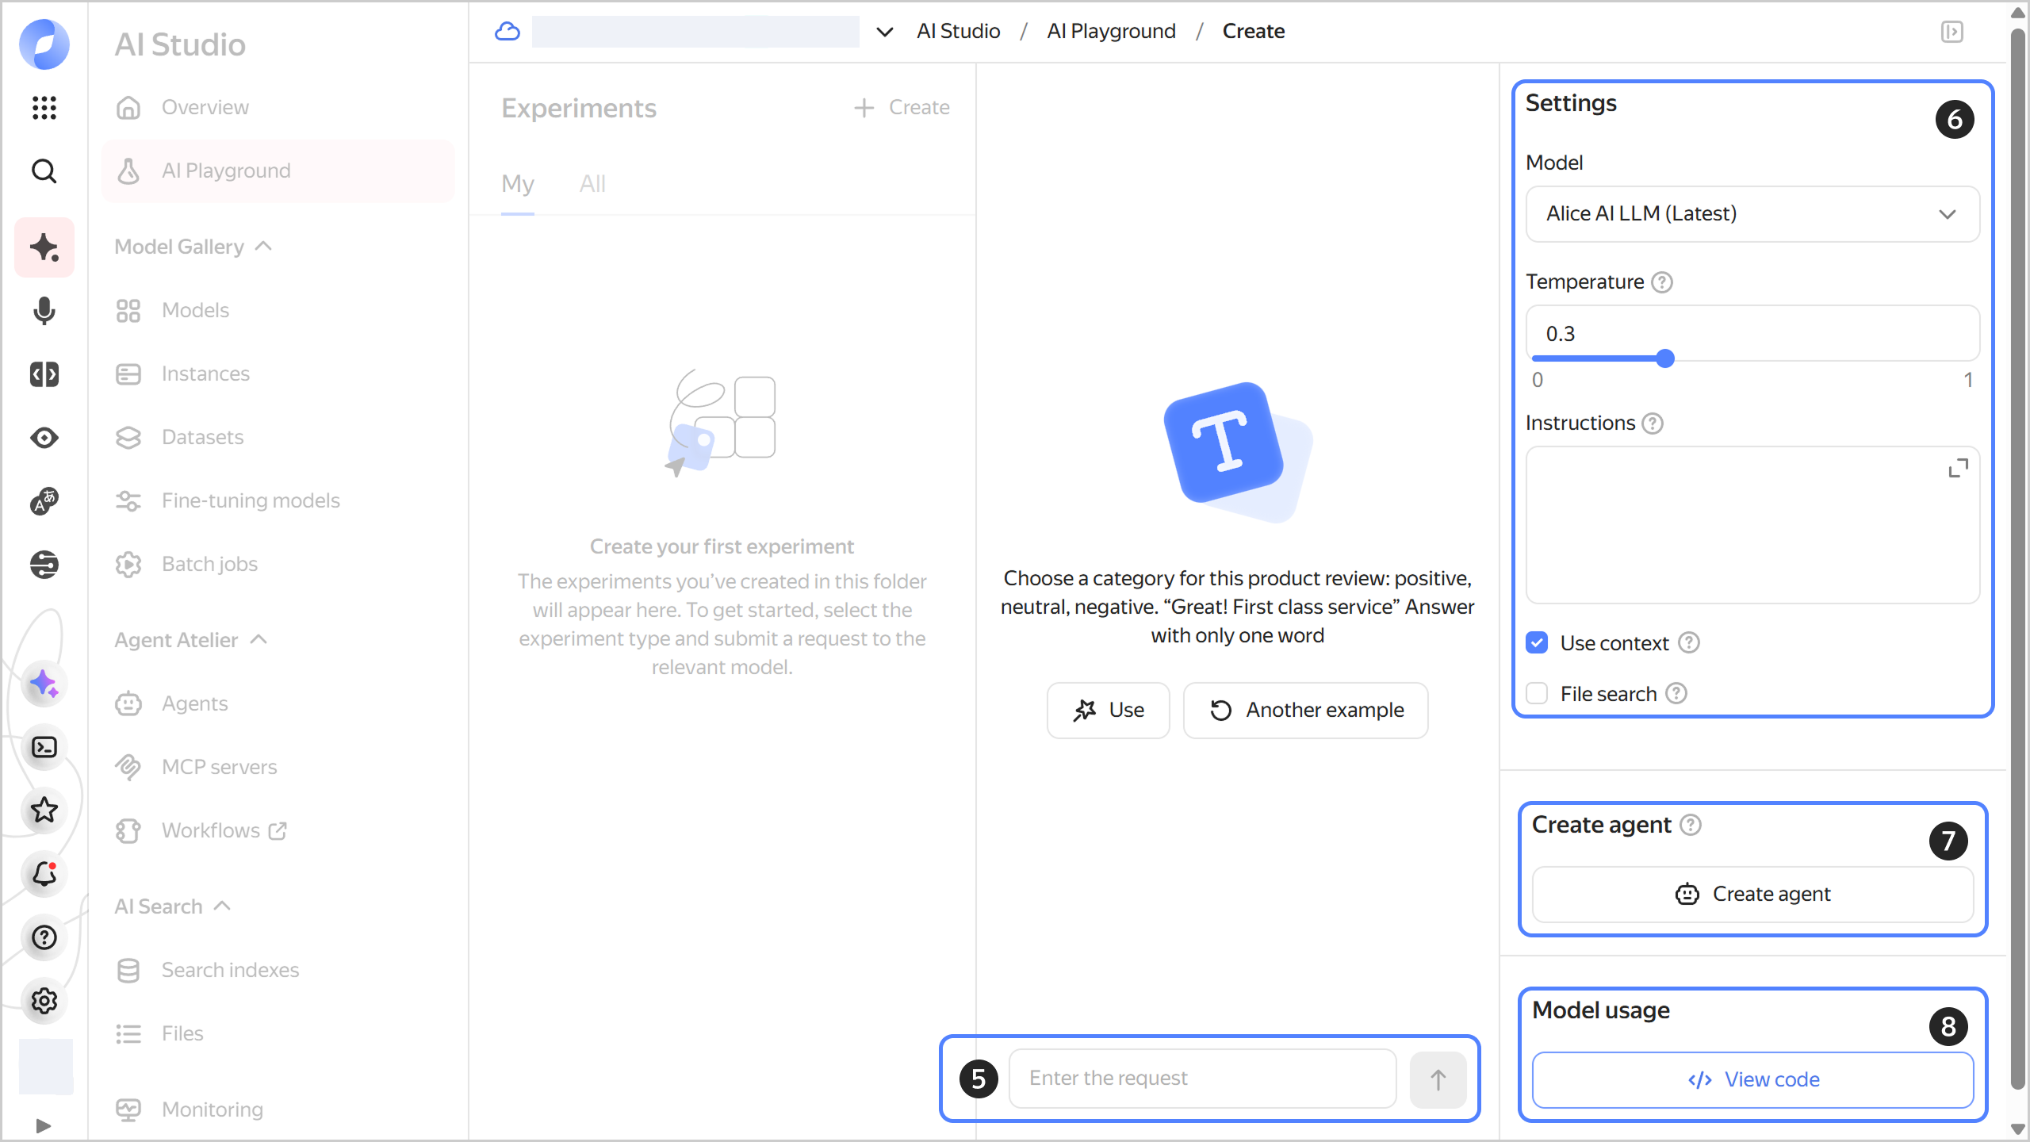Toggle the right panel collapse icon in header
The image size is (2030, 1142).
coord(1952,32)
